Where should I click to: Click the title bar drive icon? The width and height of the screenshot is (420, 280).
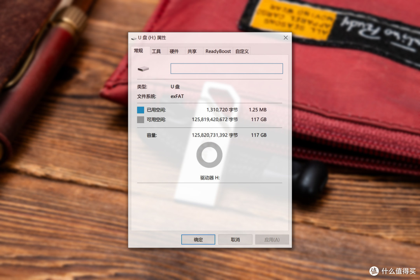(134, 38)
